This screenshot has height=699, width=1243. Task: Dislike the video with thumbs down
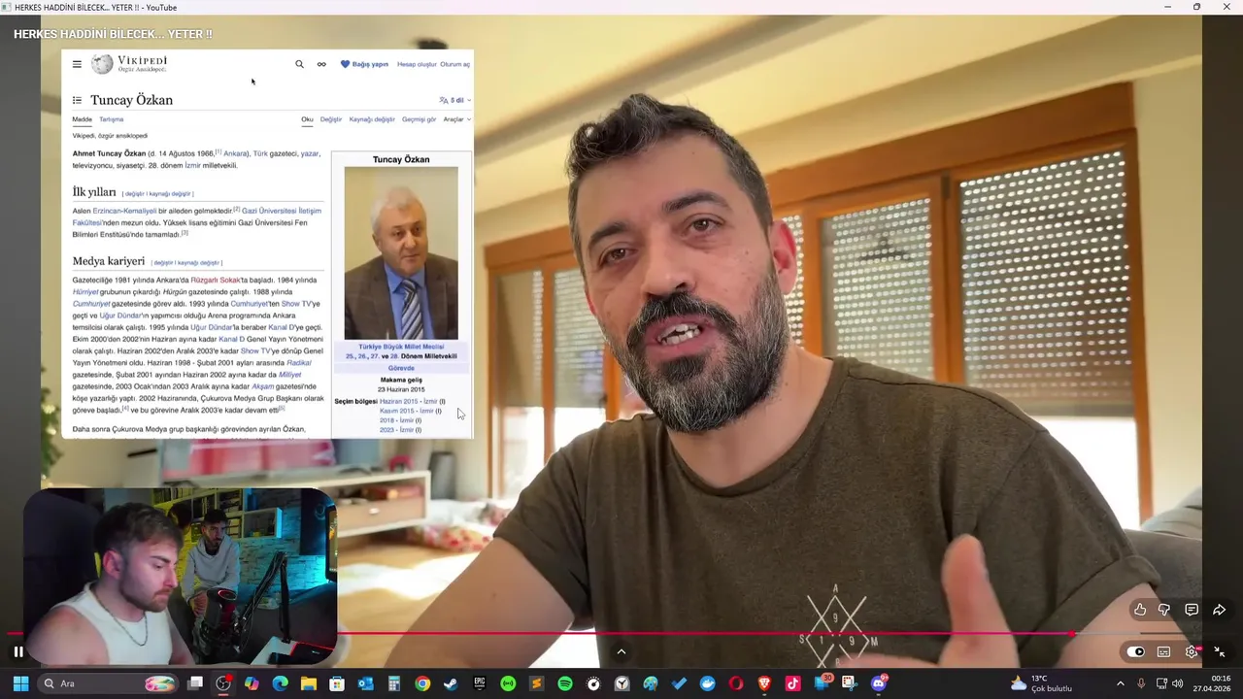tap(1164, 610)
